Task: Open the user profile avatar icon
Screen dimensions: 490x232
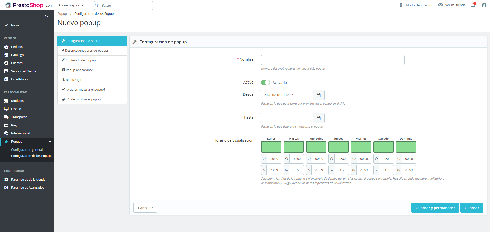Action: coord(484,5)
